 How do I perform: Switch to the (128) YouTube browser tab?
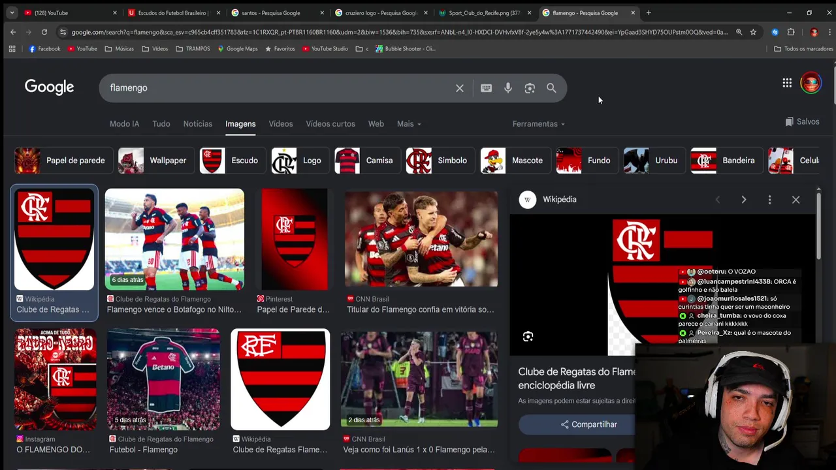point(71,12)
